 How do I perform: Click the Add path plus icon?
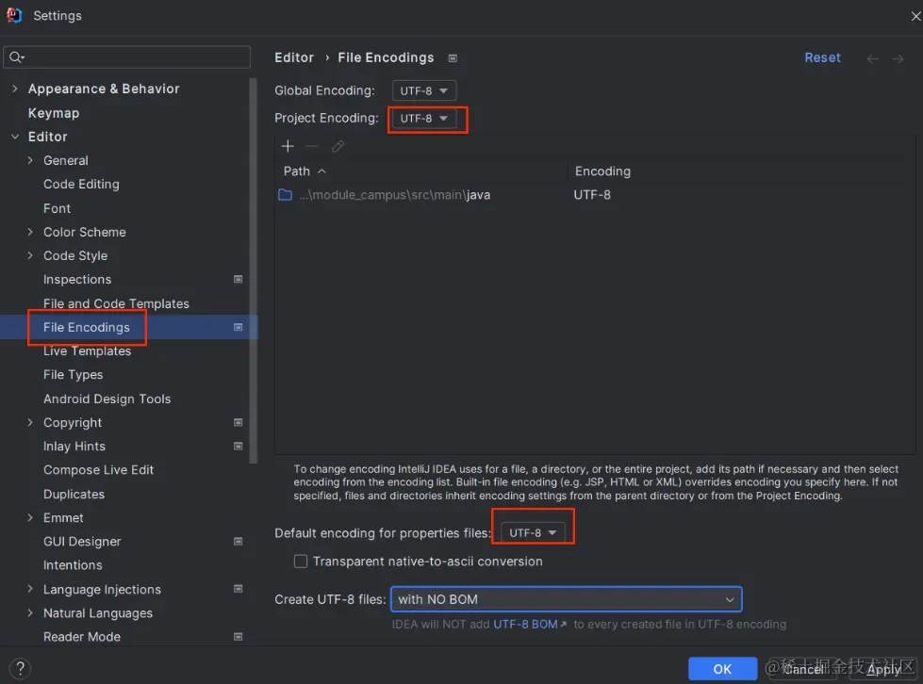click(288, 146)
